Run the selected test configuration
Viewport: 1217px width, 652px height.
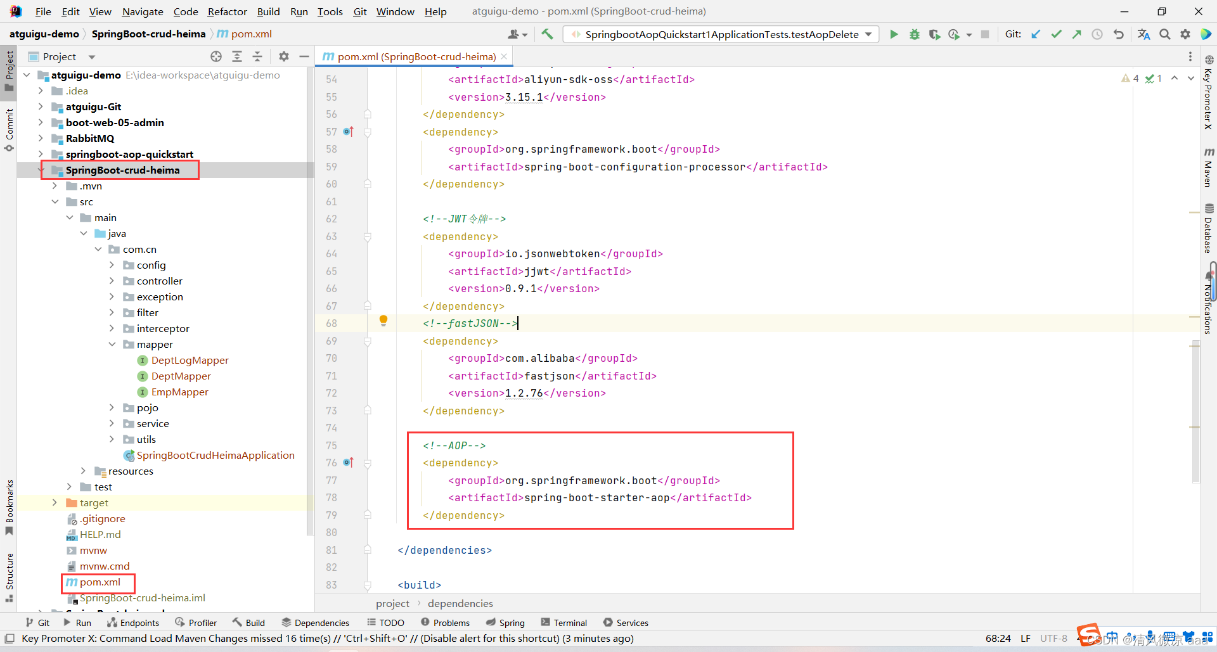click(894, 34)
